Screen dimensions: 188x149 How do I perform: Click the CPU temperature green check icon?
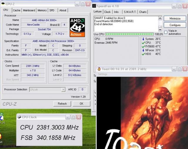point(143,43)
